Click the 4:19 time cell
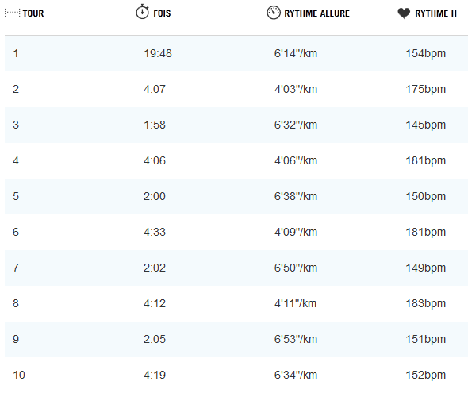 point(155,375)
